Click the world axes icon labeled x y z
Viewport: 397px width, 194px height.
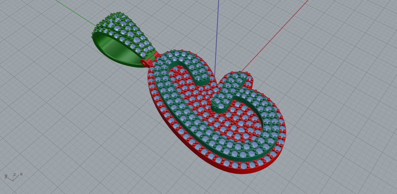coord(14,177)
